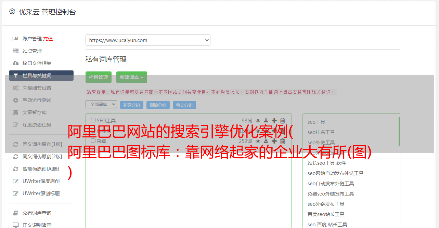
Task: Click the server icon for 站点管理
Action: pos(16,51)
